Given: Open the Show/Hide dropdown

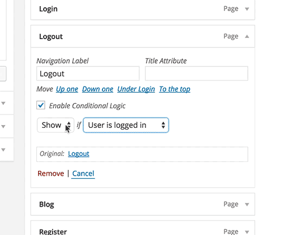Looking at the screenshot, I should click(55, 125).
